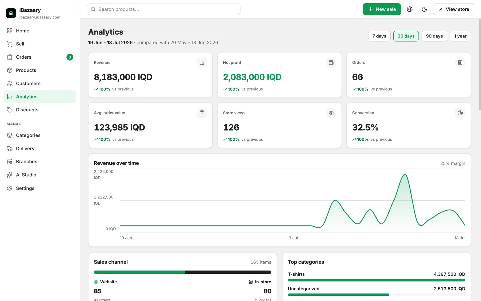Go to Delivery settings

click(x=40, y=148)
